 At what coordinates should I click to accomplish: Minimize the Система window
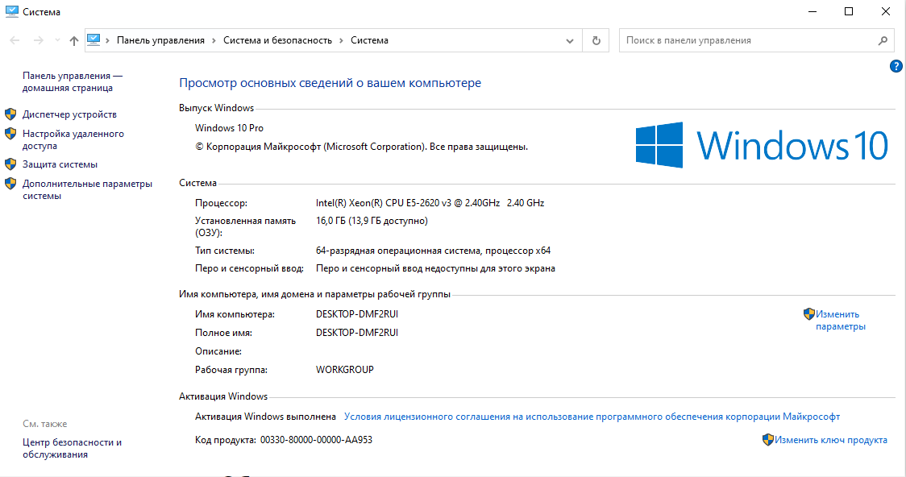[x=812, y=11]
